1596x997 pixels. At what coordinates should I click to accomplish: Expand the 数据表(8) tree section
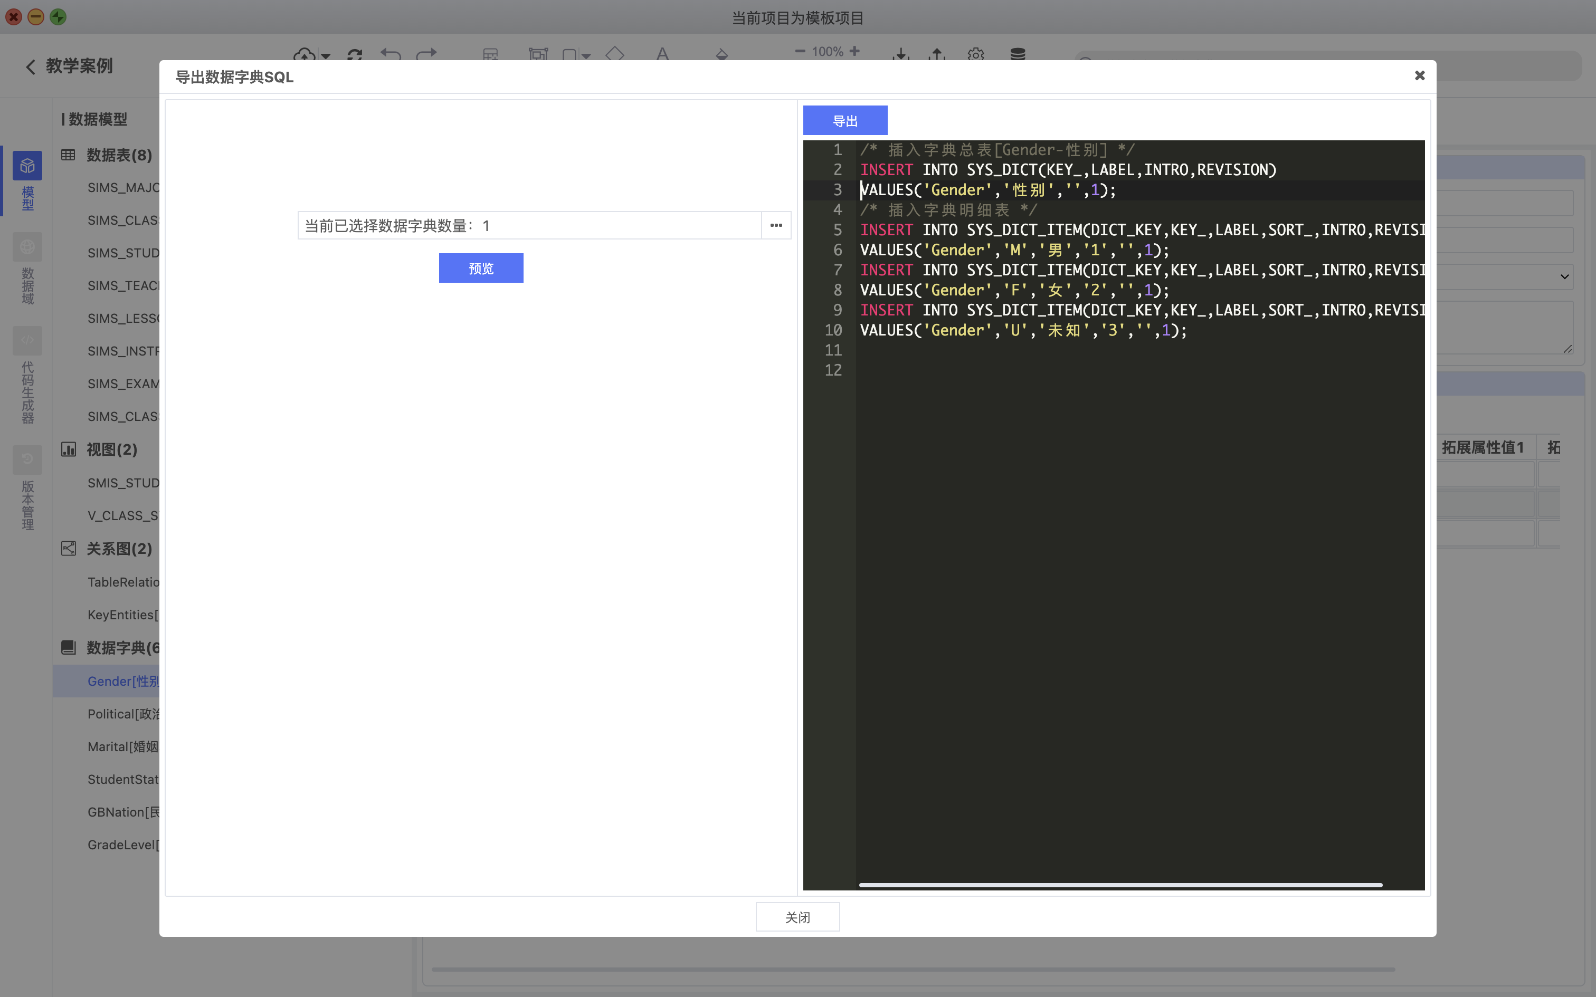click(x=119, y=155)
